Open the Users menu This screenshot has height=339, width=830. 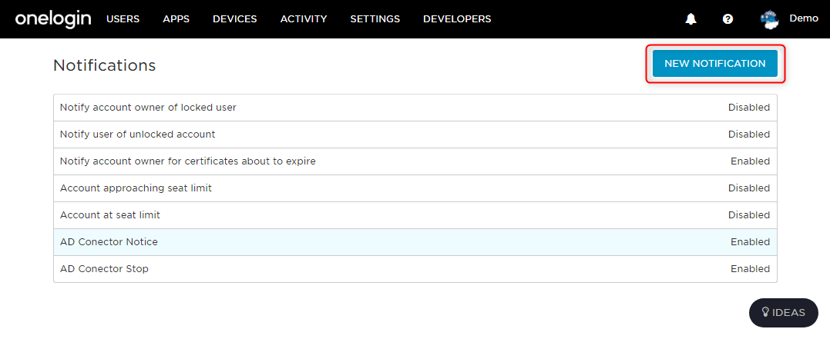coord(123,19)
